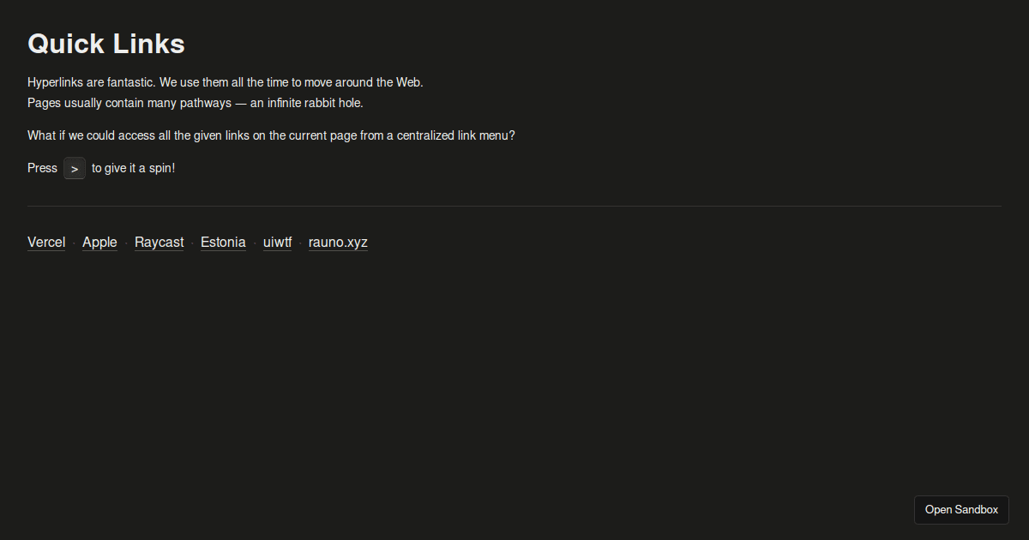Follow the uiwtf link
Image resolution: width=1029 pixels, height=540 pixels.
(x=277, y=242)
